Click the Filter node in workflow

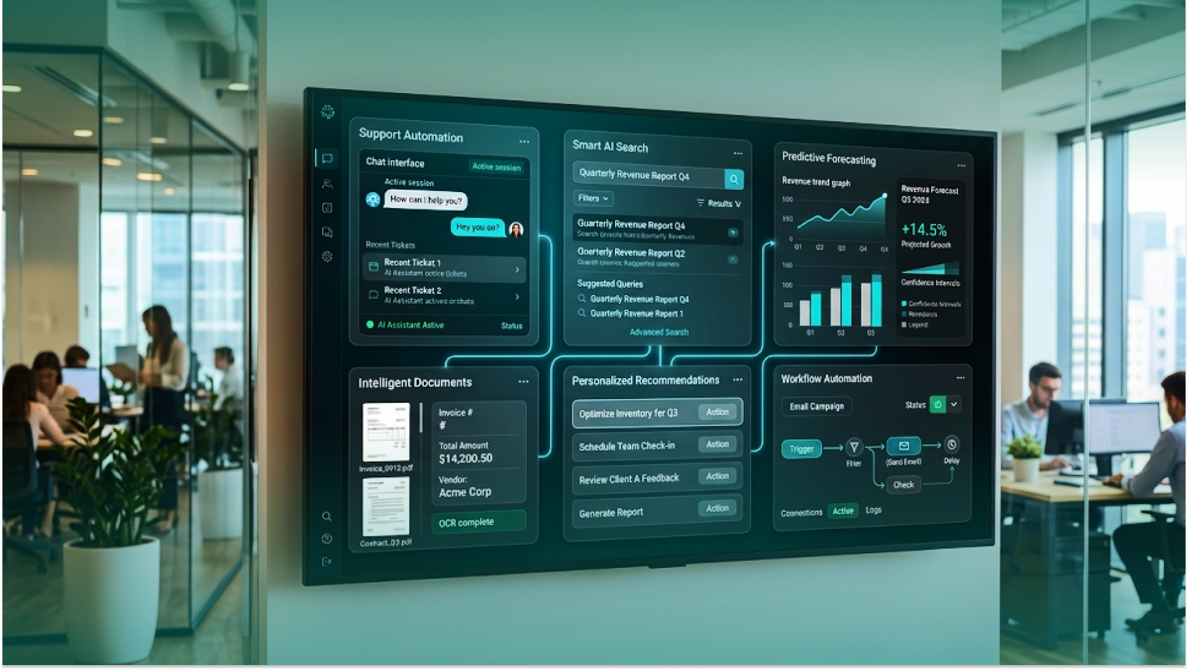(x=854, y=447)
